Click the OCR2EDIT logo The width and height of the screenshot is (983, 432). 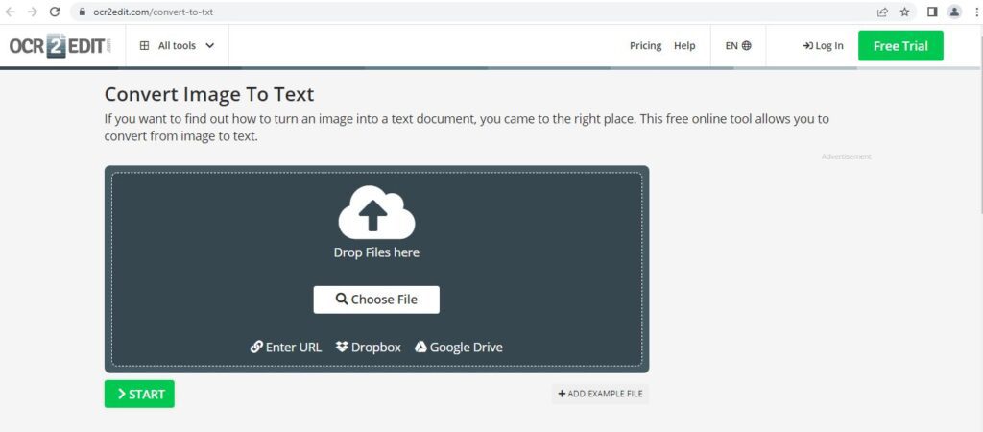(x=60, y=46)
